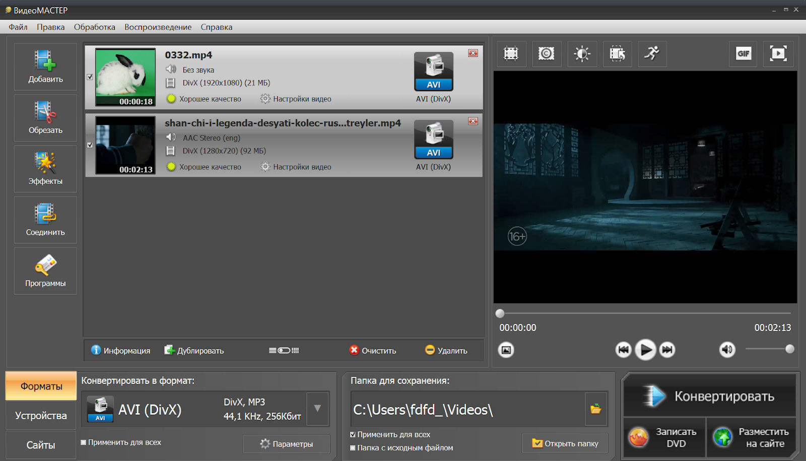Take a snapshot of the preview frame

[506, 350]
